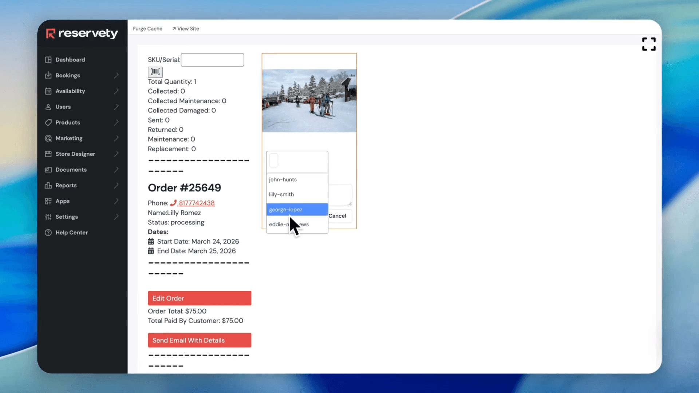Expand the Apps submenu chevron

tap(116, 201)
